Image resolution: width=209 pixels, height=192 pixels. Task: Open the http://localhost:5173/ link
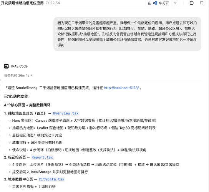pos(121,88)
